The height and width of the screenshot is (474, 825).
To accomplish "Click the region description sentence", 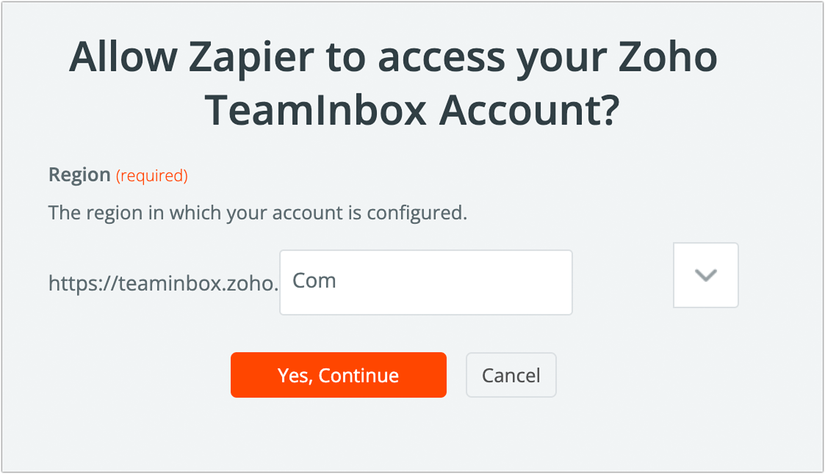I will [258, 213].
